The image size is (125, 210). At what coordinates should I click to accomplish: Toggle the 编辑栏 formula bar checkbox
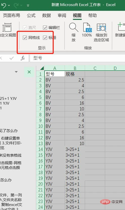pos(45,28)
